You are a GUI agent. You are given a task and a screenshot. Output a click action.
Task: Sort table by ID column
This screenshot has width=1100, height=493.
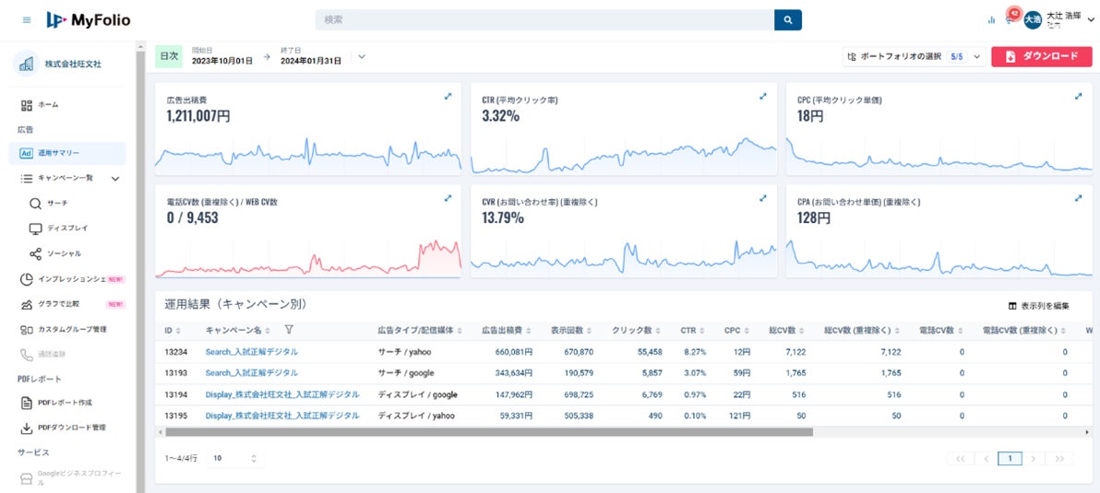point(172,331)
